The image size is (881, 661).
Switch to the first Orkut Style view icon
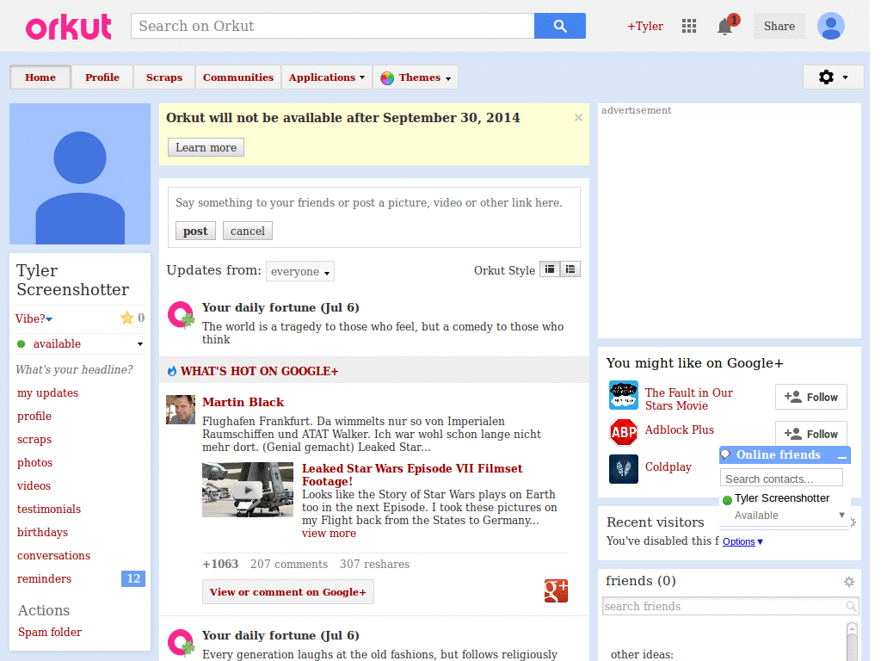[x=550, y=269]
